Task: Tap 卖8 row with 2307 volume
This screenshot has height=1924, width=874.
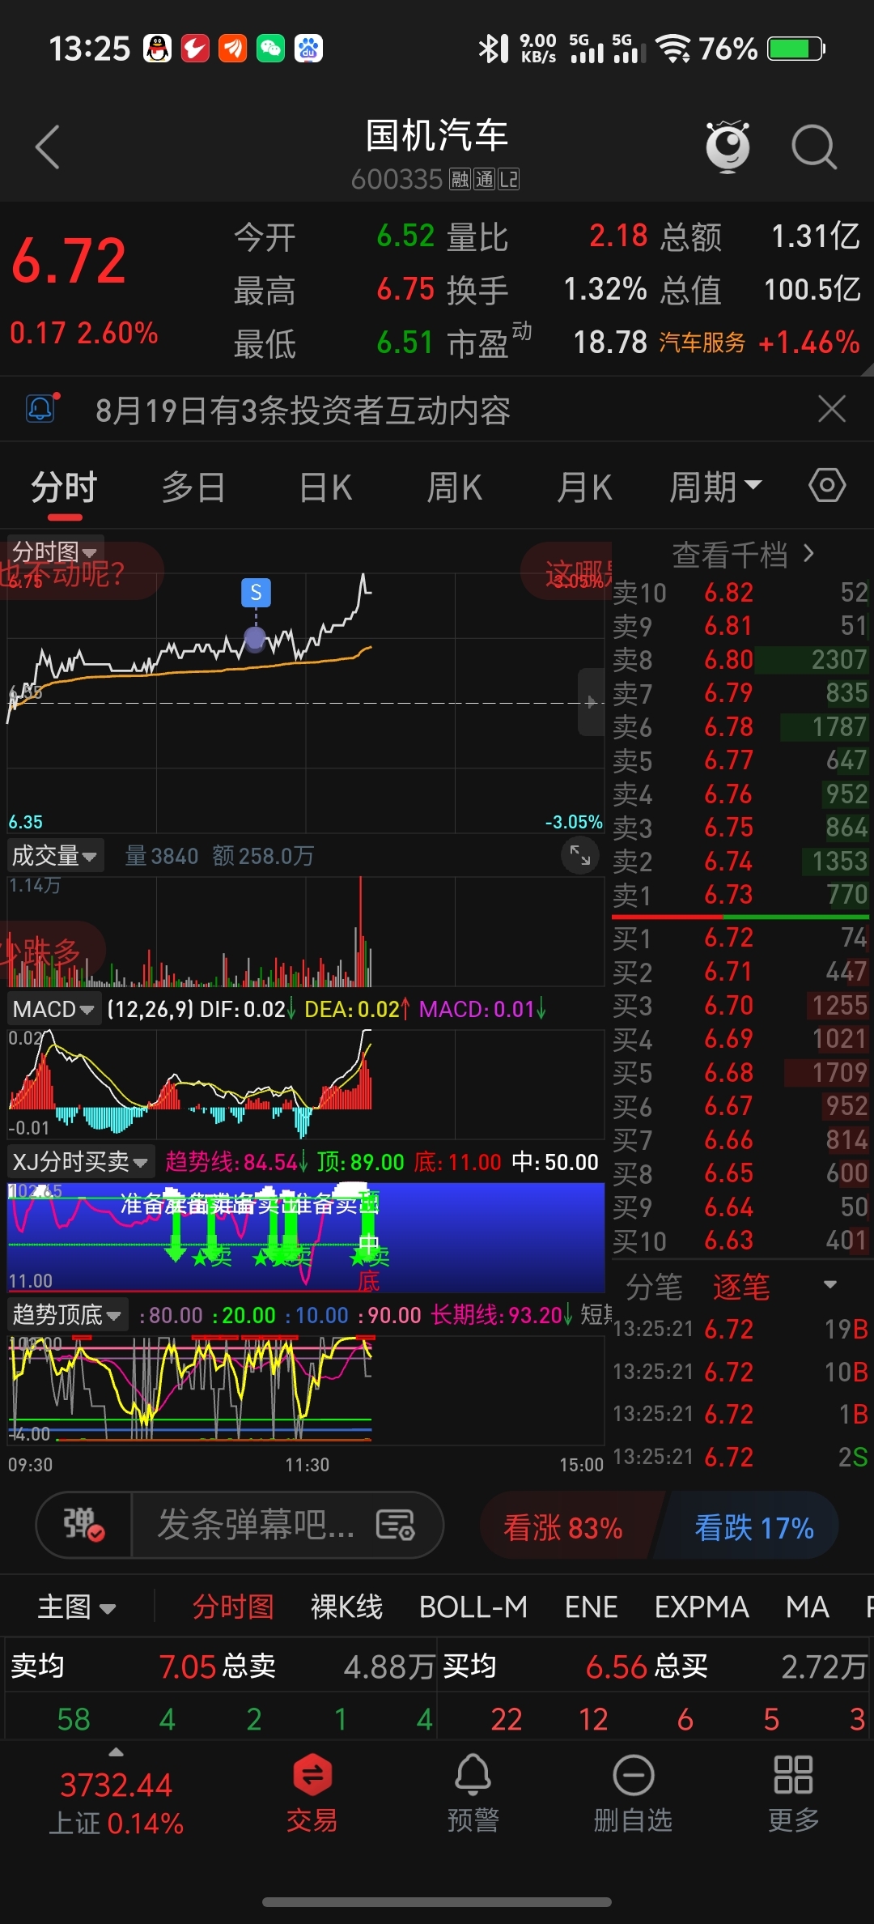Action: click(x=740, y=659)
